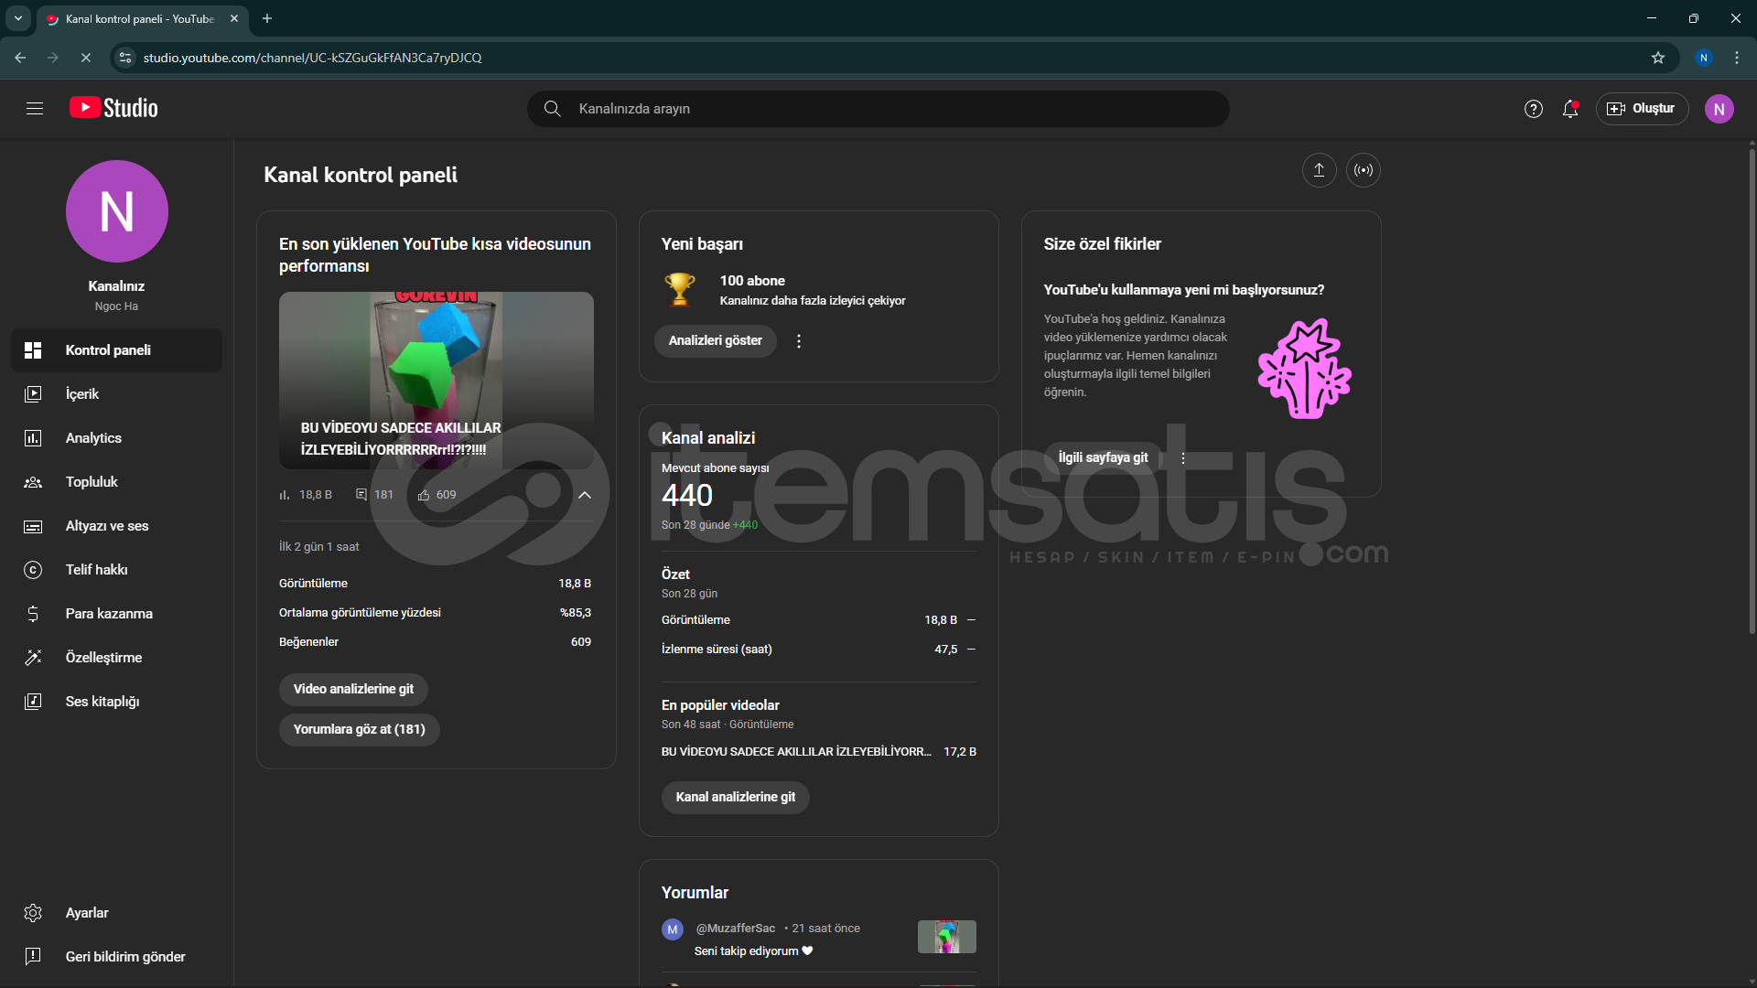The image size is (1757, 988).
Task: Open Analytics in the sidebar
Action: (93, 438)
